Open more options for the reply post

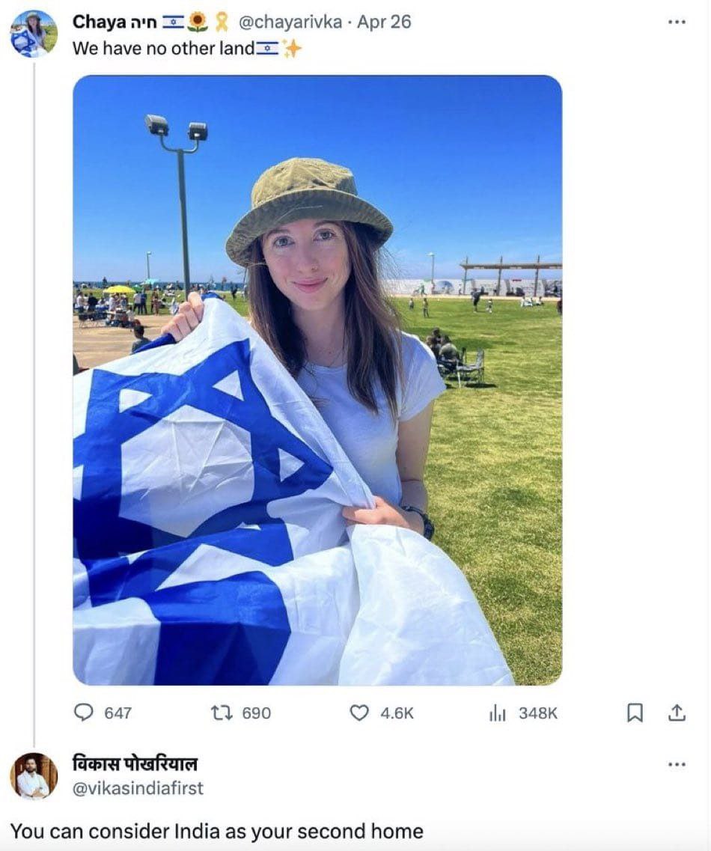677,764
